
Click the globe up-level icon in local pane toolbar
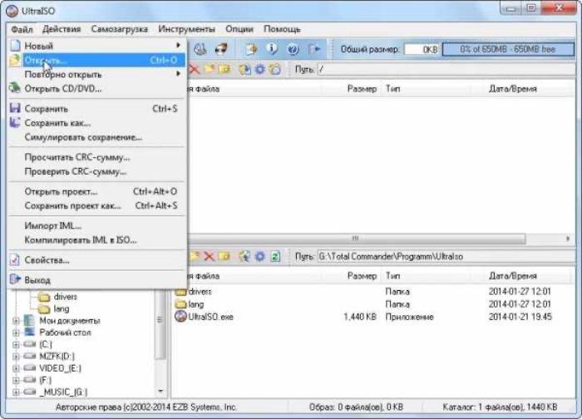point(244,256)
